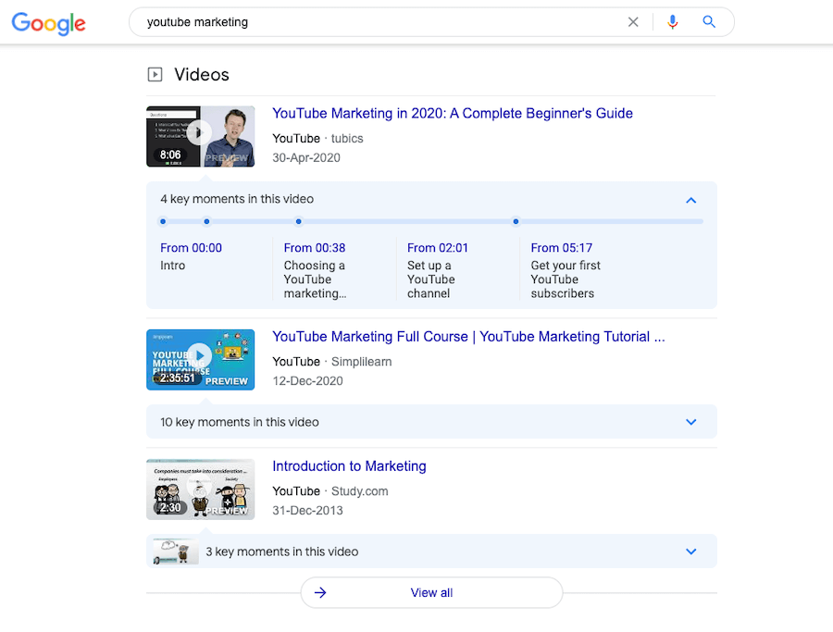Select Get your first YouTube subscribers text

click(x=566, y=279)
